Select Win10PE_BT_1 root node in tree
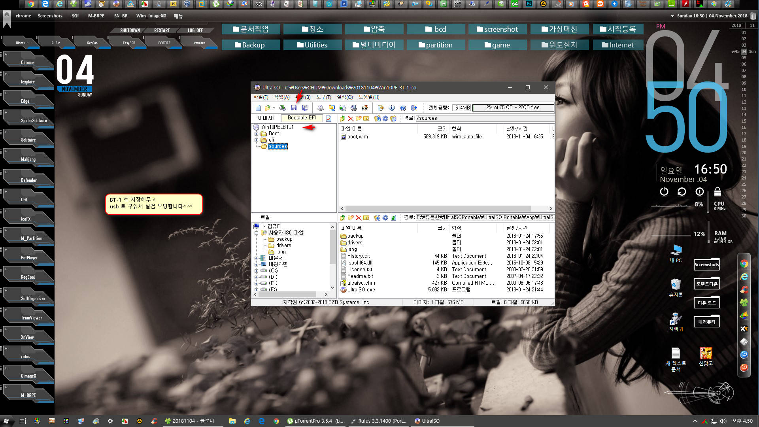 [278, 127]
